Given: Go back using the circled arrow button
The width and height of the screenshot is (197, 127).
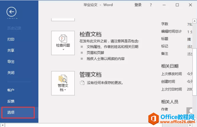Looking at the screenshot, I should click(11, 12).
